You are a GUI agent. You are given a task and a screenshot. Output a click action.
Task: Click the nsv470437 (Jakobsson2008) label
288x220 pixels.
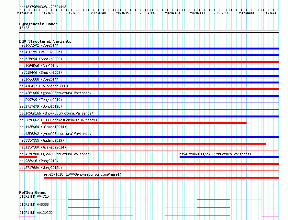[x=44, y=86]
